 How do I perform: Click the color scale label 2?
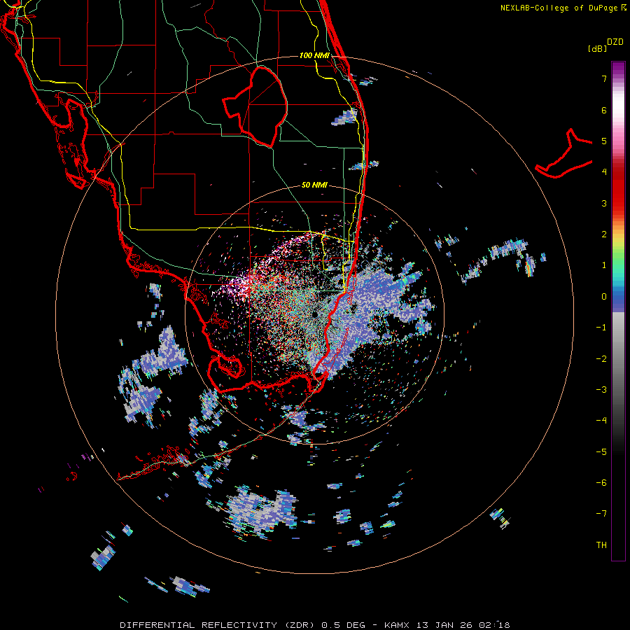tap(604, 234)
